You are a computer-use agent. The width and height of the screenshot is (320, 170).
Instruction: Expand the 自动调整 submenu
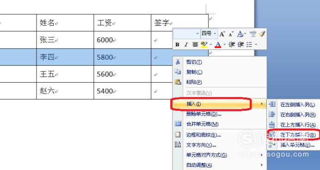tap(220, 165)
